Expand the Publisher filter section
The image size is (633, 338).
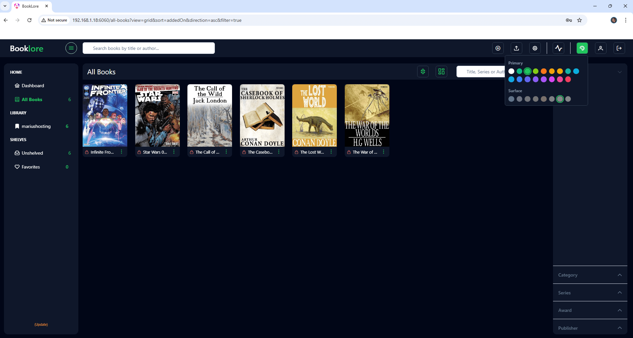click(590, 328)
